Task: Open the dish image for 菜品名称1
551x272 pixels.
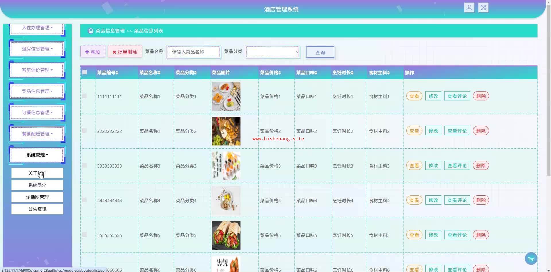Action: 226,96
